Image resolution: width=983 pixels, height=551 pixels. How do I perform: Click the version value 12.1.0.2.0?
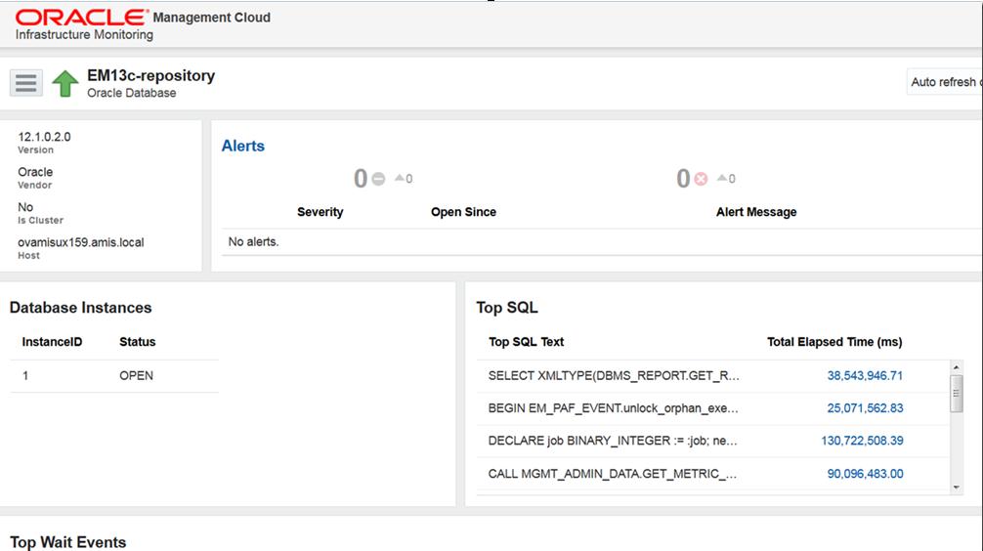44,137
